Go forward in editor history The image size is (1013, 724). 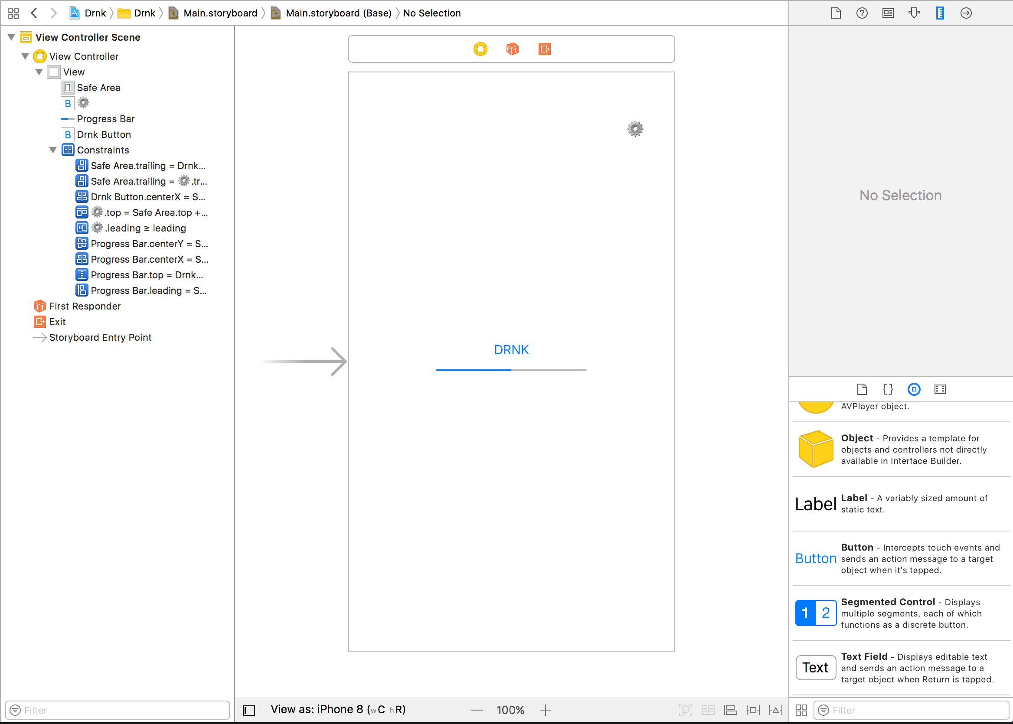[53, 13]
